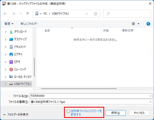Refresh the current folder view
The height and width of the screenshot is (120, 154).
[95, 14]
